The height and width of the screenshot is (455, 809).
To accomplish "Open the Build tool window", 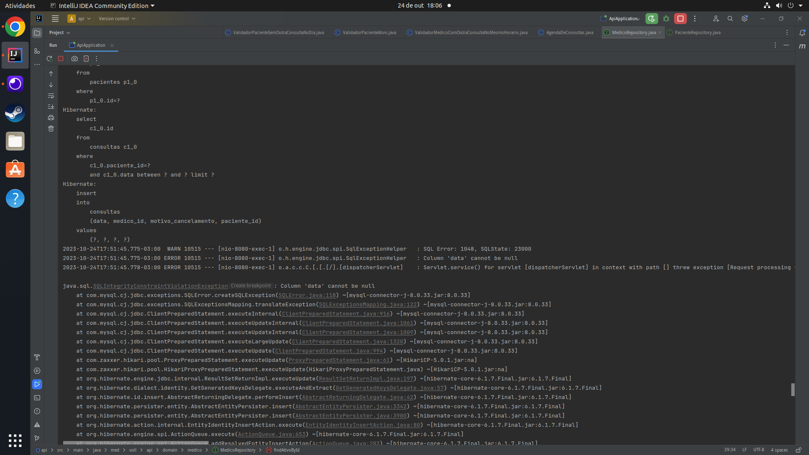I will [x=37, y=357].
